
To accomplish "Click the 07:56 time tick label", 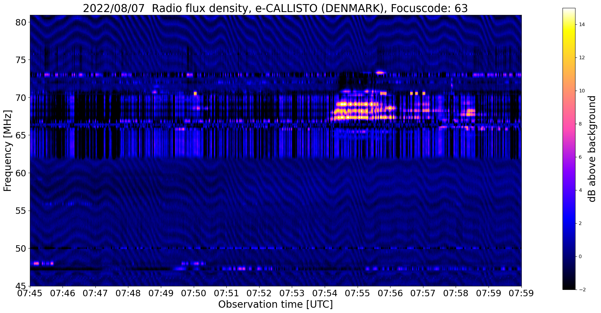I will 390,293.
